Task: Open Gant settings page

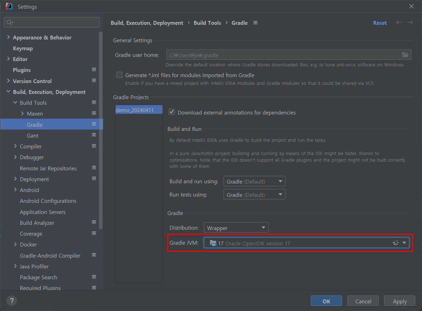Action: point(32,135)
